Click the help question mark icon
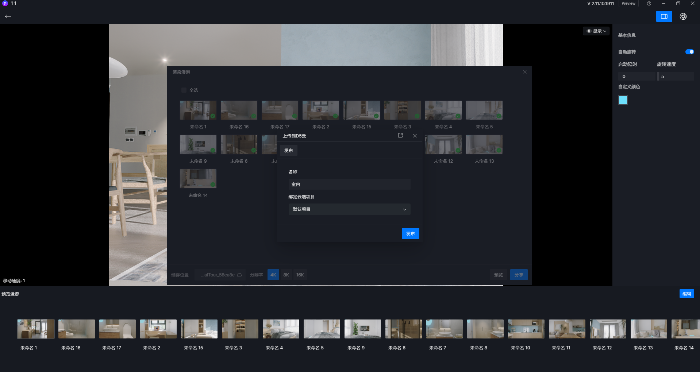 649,3
